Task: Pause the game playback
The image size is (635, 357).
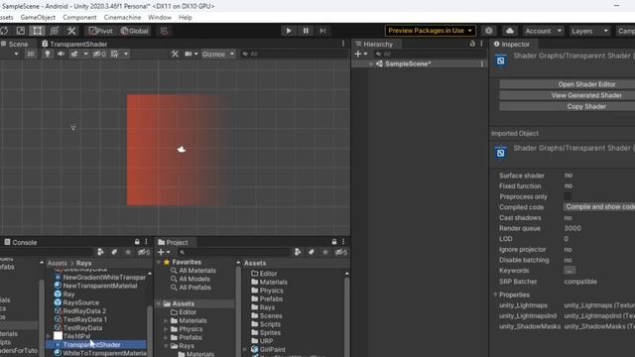Action: [306, 31]
